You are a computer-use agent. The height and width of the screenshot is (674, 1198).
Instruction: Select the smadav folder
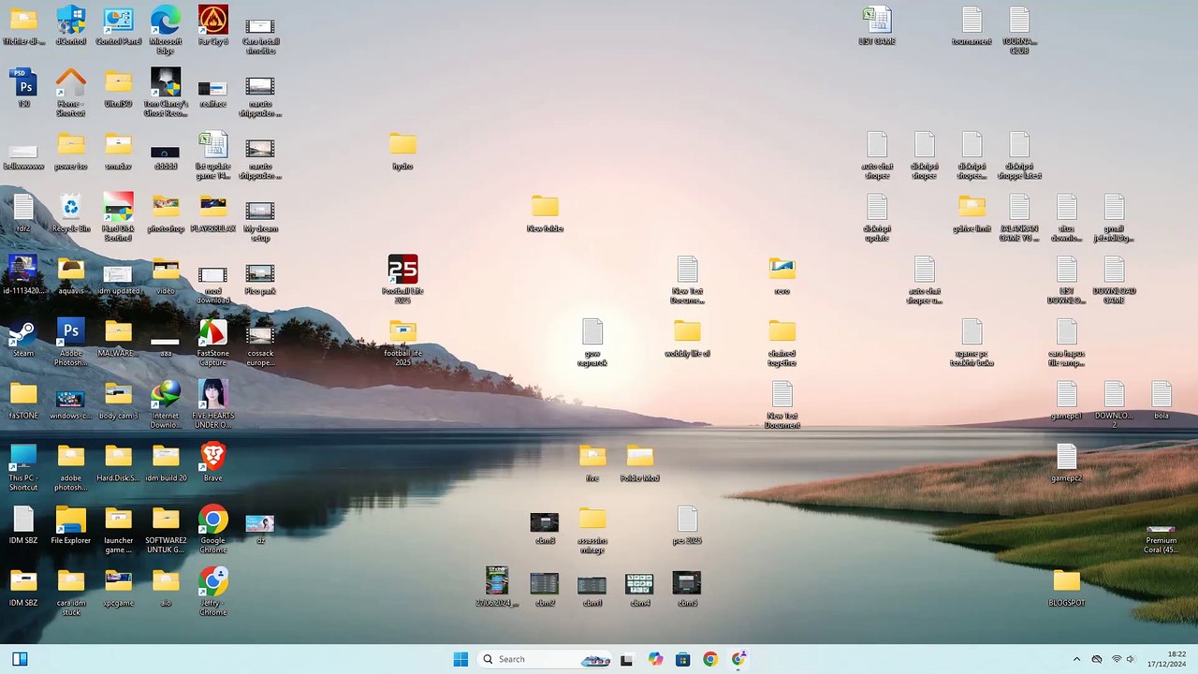(x=119, y=150)
